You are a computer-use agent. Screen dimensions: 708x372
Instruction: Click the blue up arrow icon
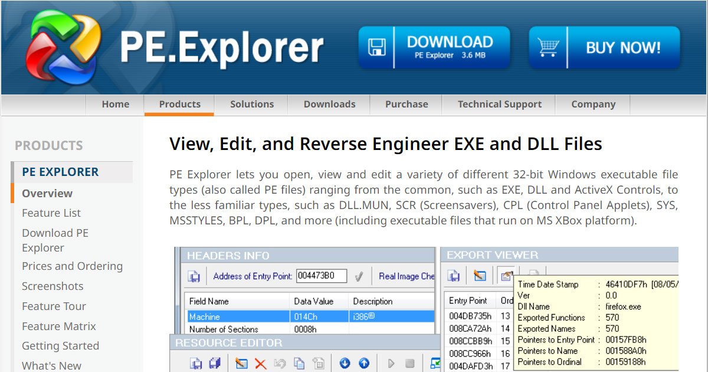pyautogui.click(x=364, y=363)
